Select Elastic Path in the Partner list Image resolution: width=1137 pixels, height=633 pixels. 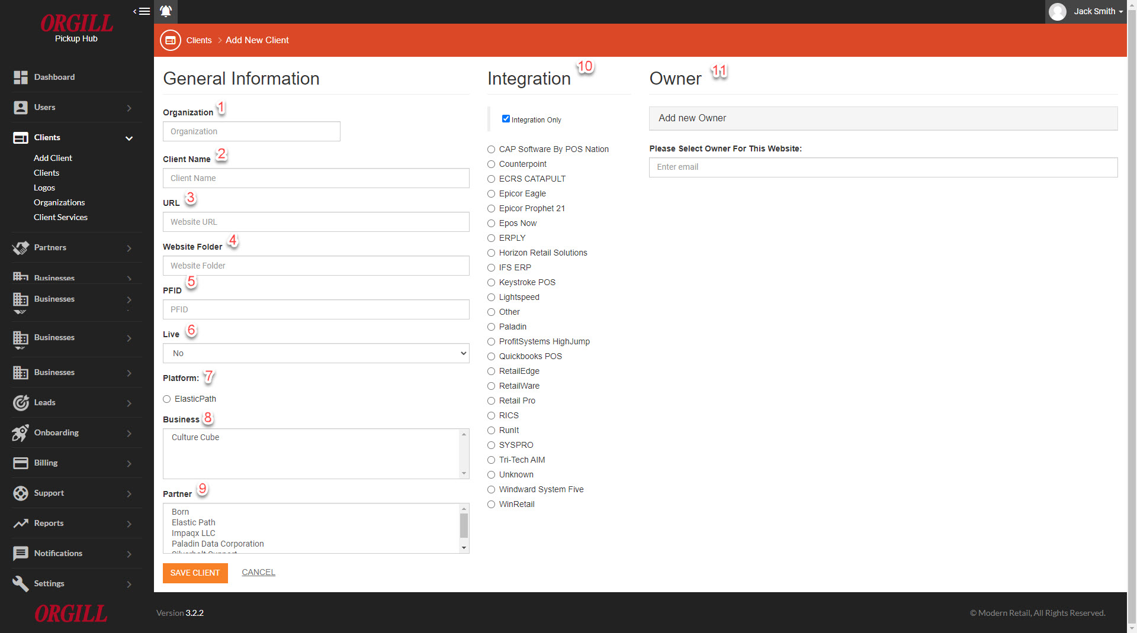pyautogui.click(x=194, y=522)
